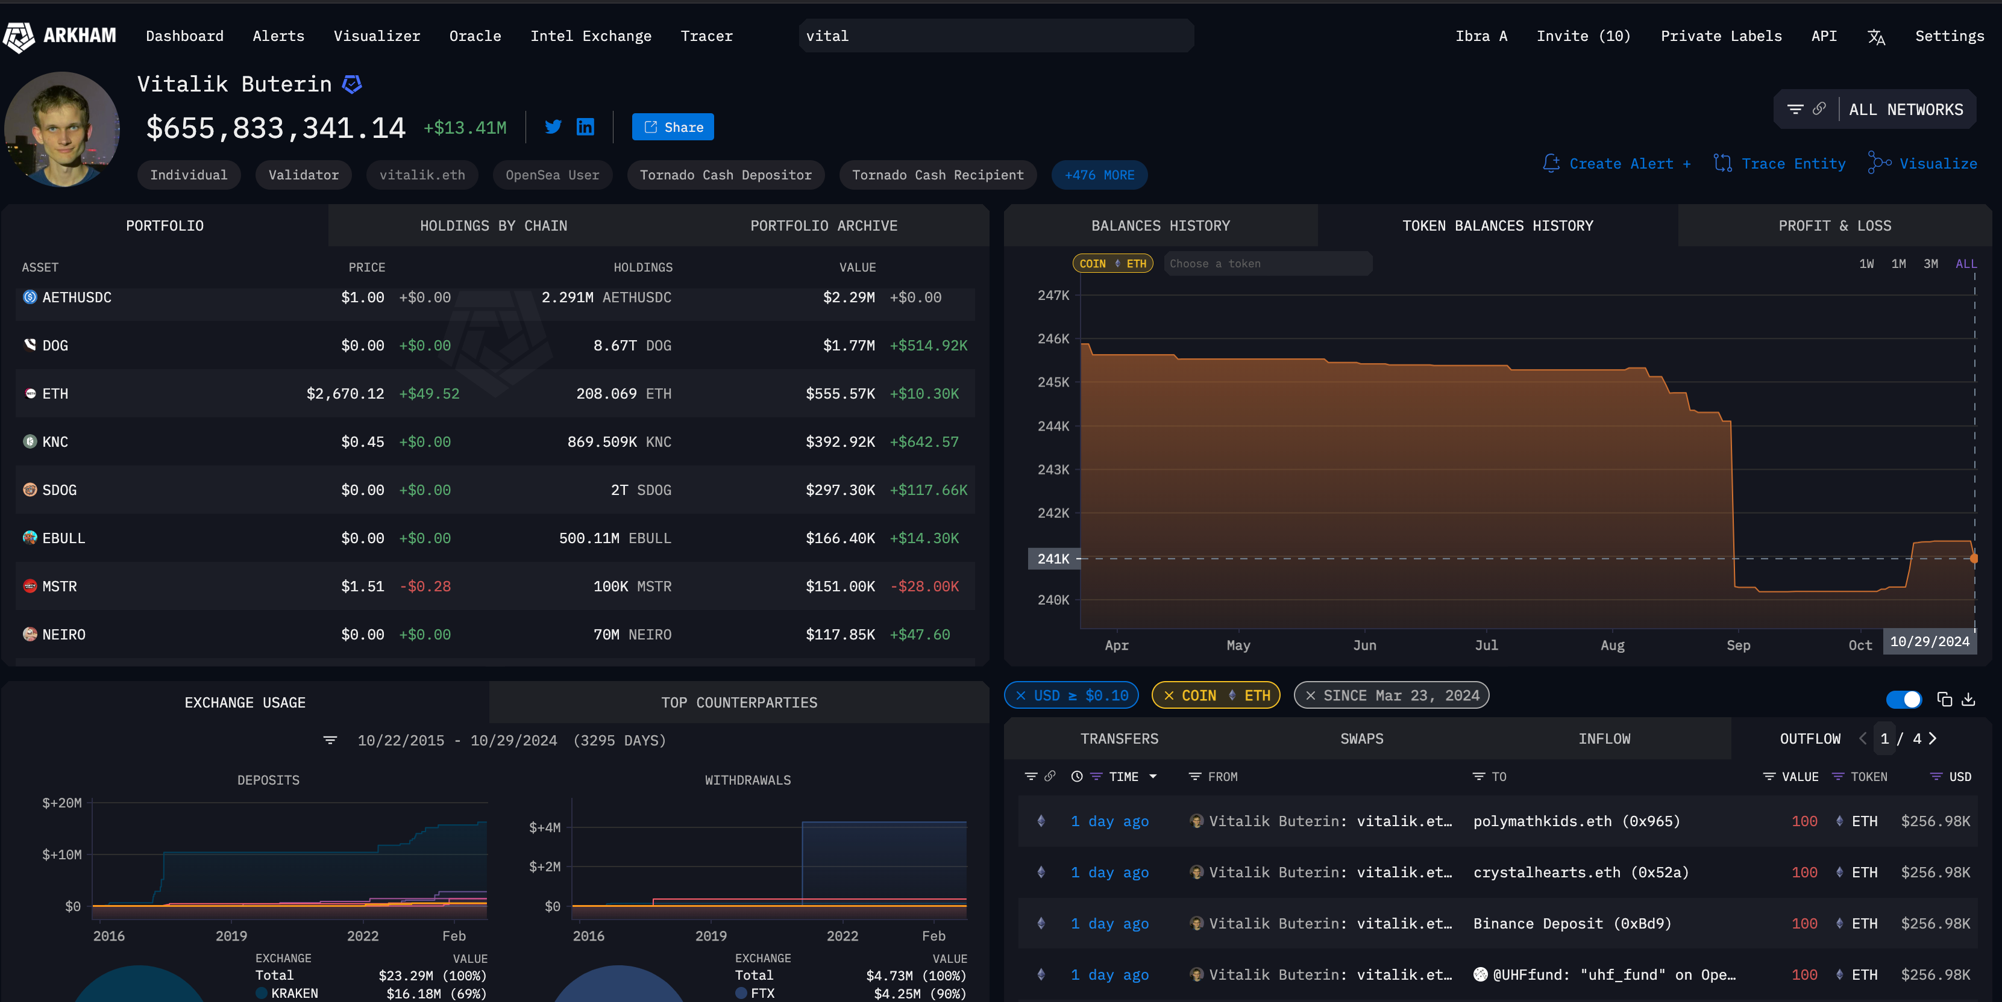Copy transfers with the copy icon
Screen dimensions: 2002x1002
pyautogui.click(x=1945, y=699)
